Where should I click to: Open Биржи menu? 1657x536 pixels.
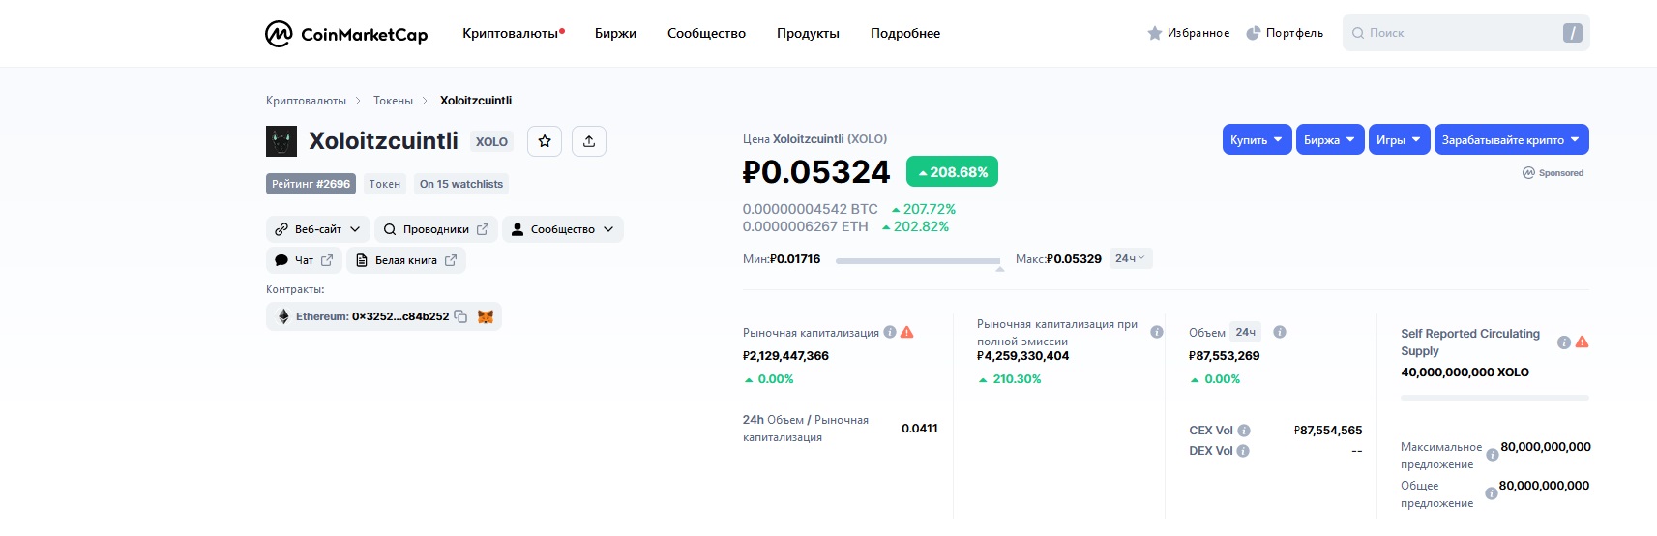[615, 33]
